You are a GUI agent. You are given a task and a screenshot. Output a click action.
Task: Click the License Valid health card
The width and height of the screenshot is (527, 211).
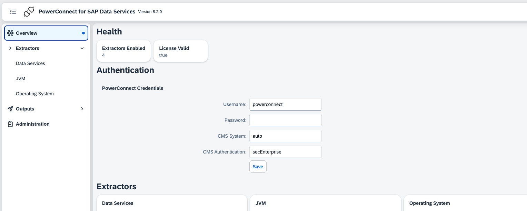coord(180,51)
